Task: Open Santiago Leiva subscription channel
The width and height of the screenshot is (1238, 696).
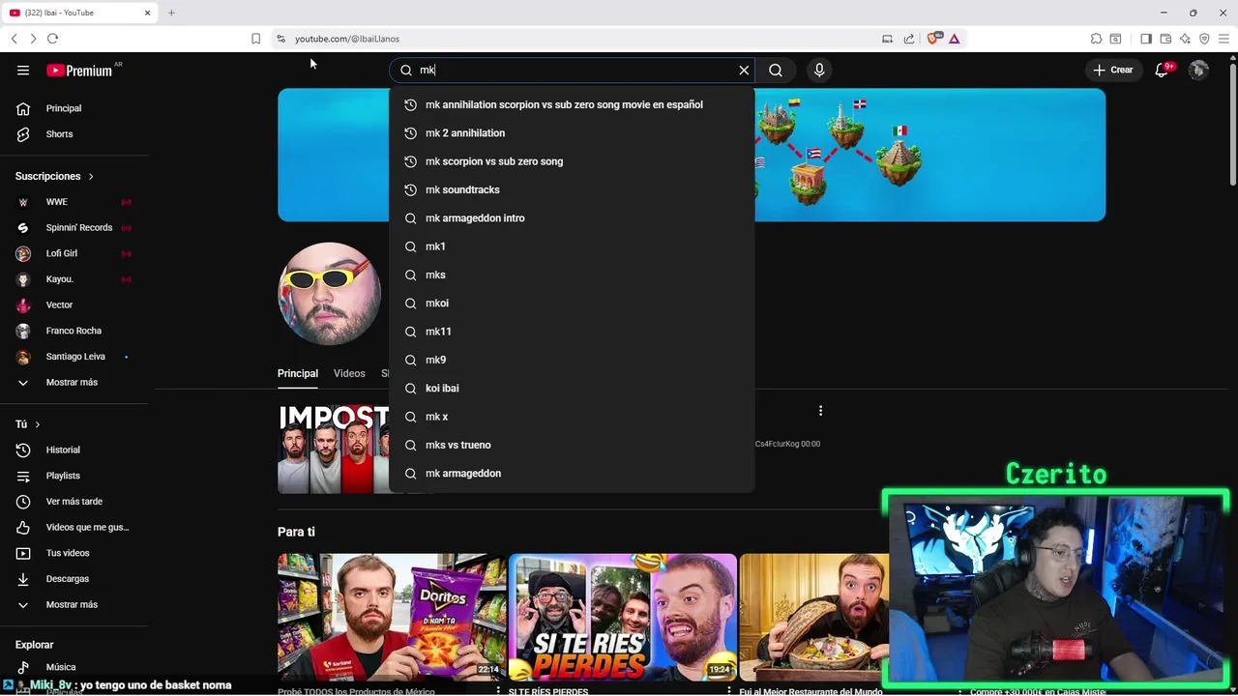Action: tap(74, 356)
